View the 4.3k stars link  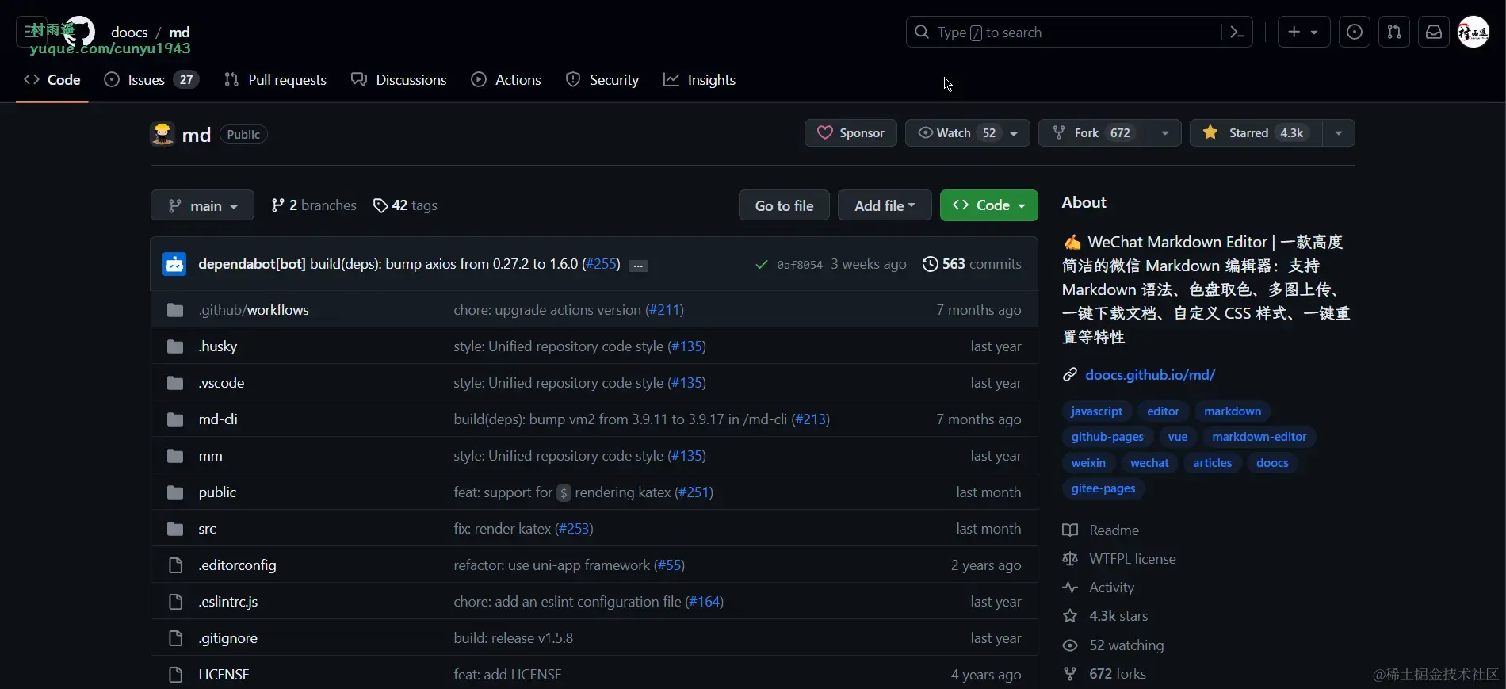coord(1105,616)
